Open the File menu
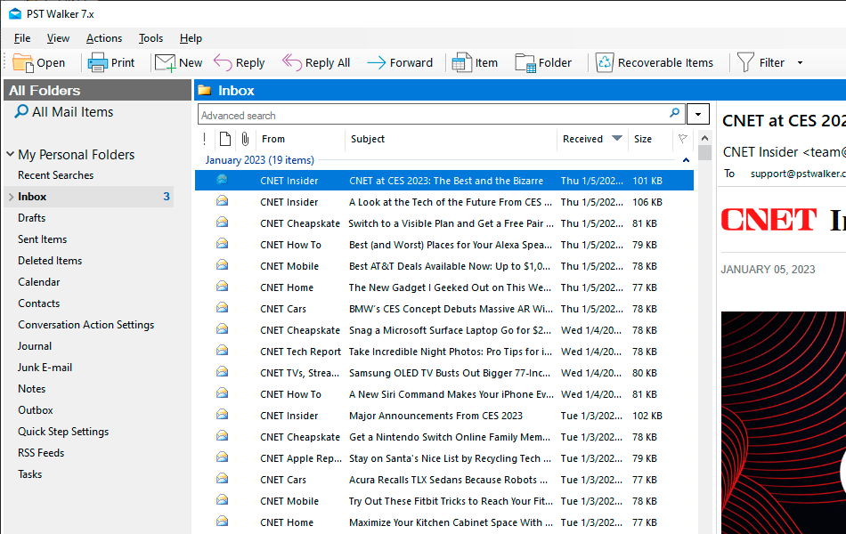The image size is (846, 534). coord(22,38)
